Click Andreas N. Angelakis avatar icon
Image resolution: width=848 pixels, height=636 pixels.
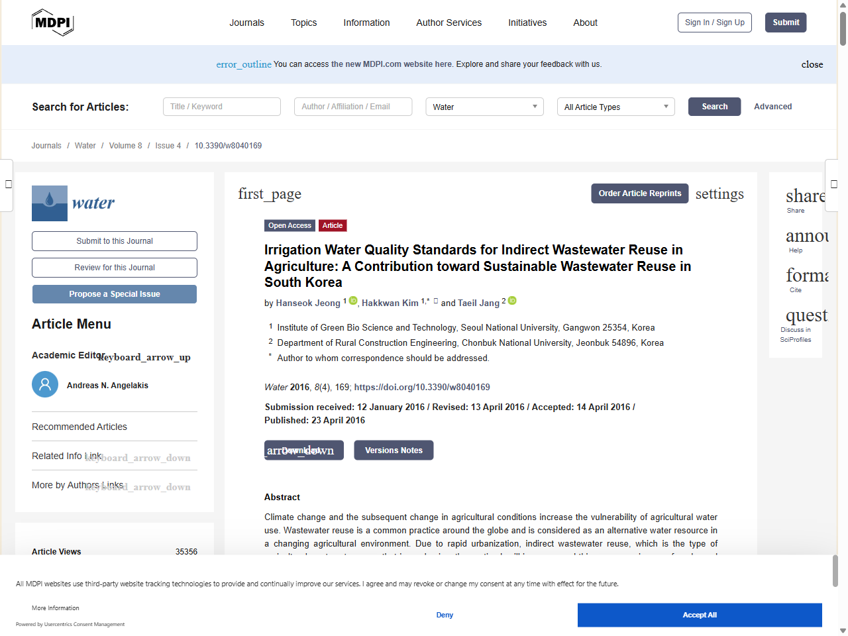[45, 384]
